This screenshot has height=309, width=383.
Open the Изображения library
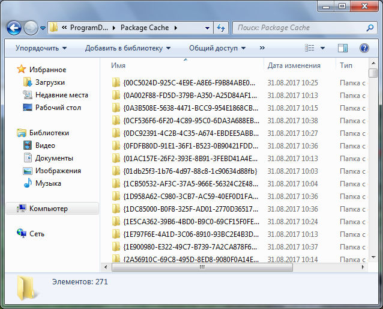point(58,171)
